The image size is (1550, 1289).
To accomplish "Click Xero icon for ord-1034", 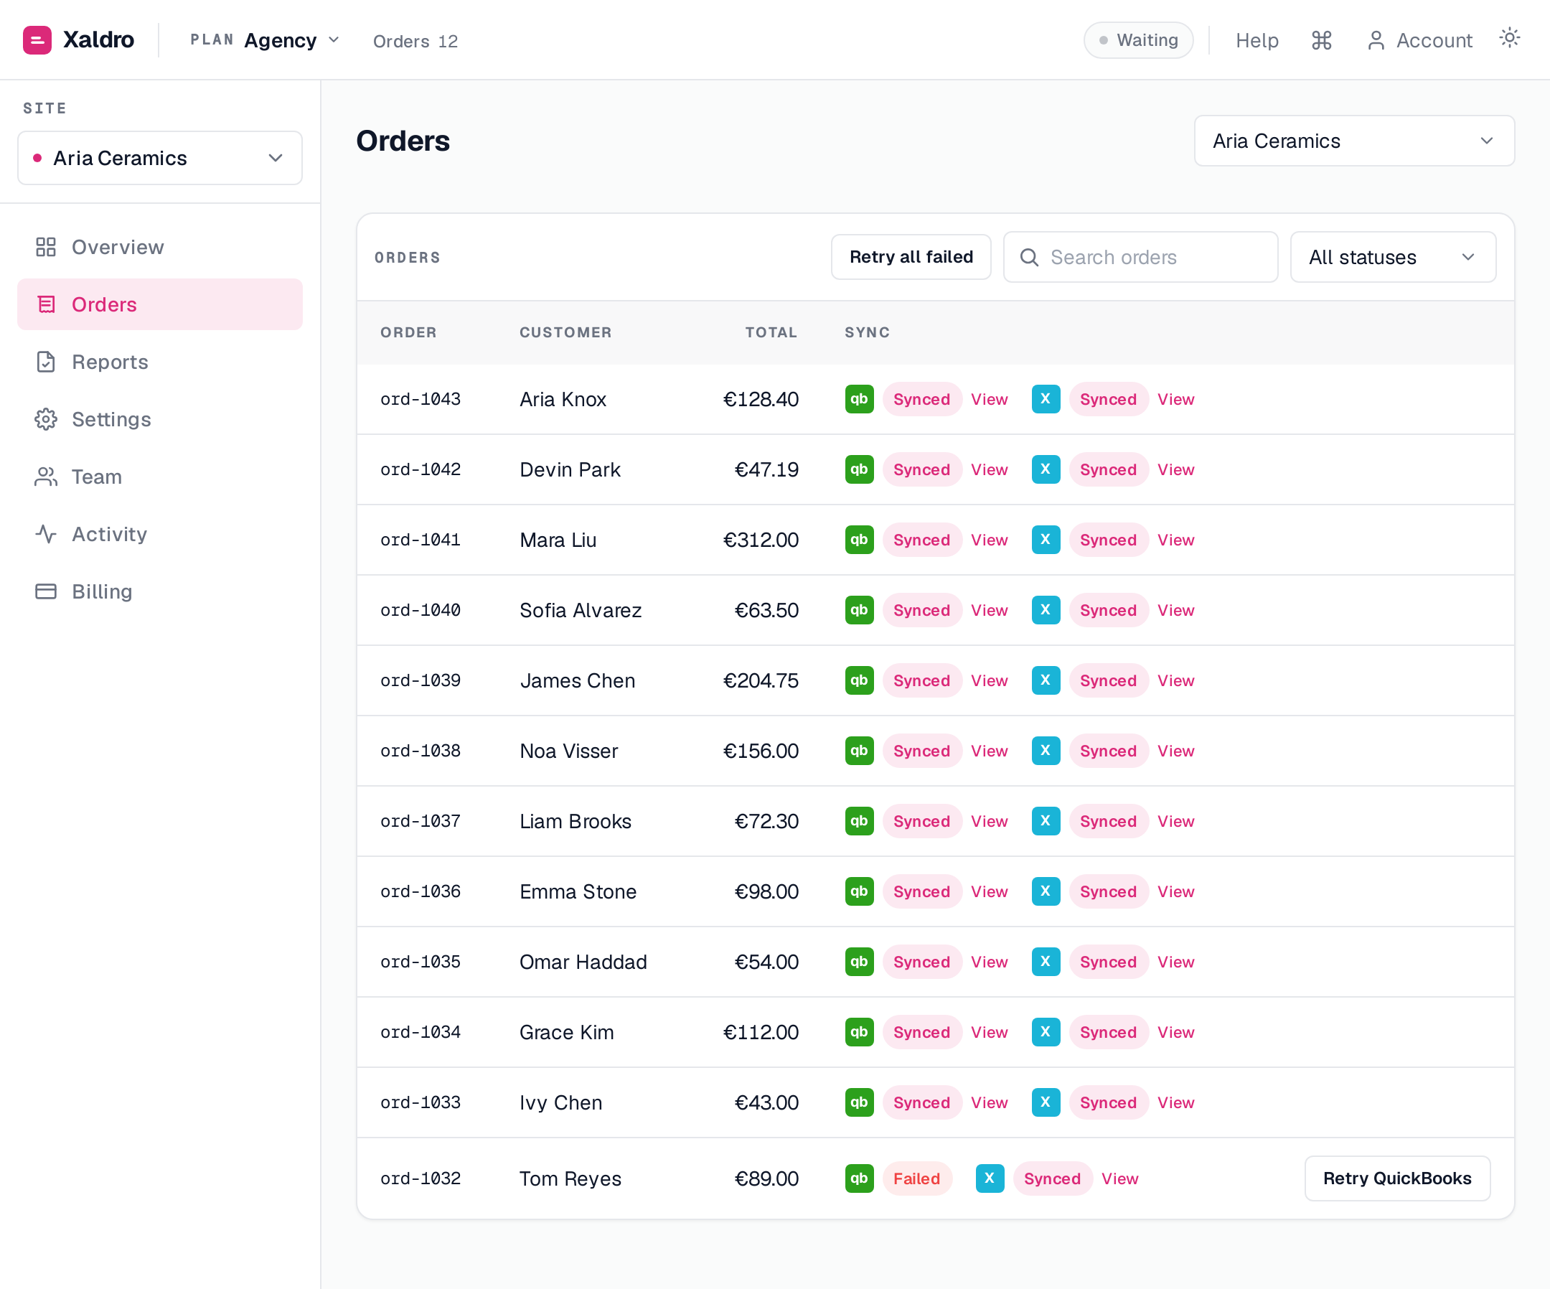I will [x=1045, y=1032].
